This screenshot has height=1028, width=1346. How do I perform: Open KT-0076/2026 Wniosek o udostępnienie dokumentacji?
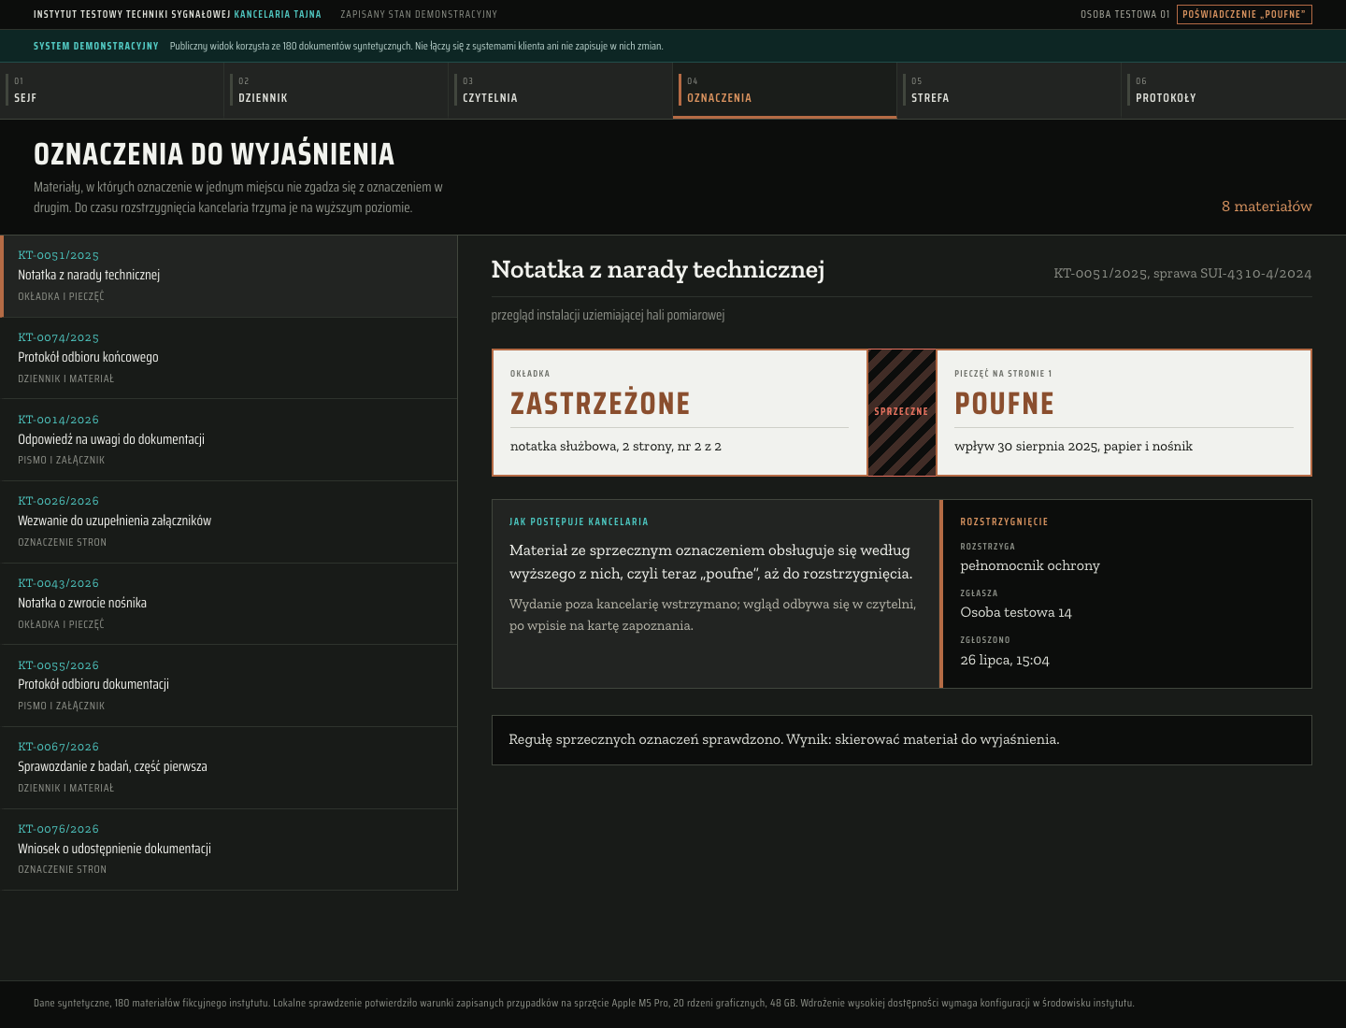(x=229, y=850)
